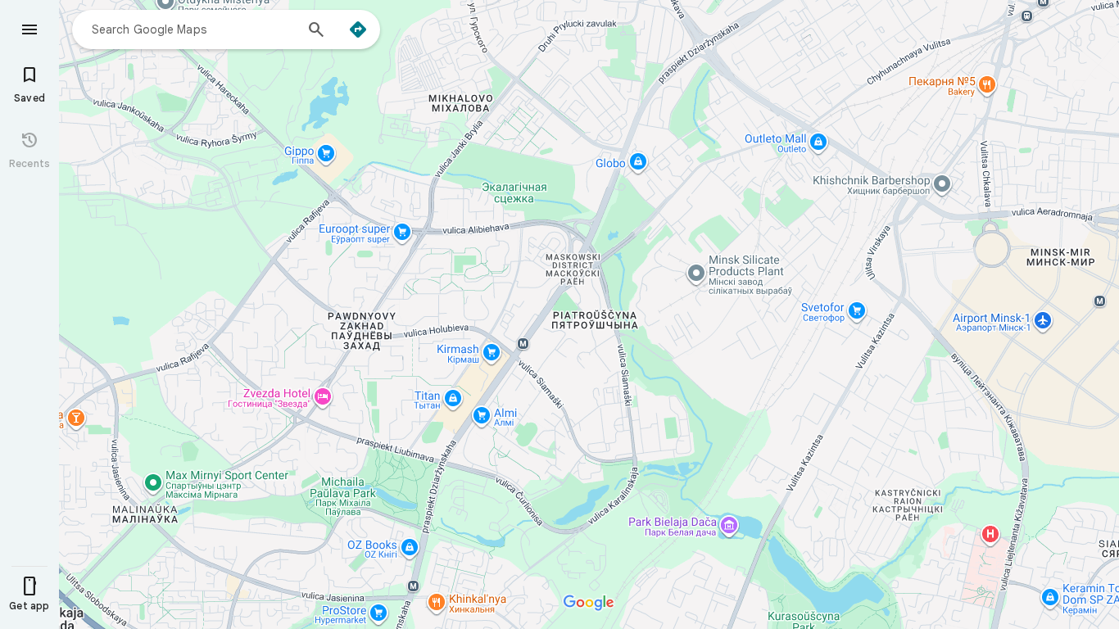Click the Minsk Silicate Products Plant pin
Viewport: 1119px width, 629px height.
click(696, 273)
